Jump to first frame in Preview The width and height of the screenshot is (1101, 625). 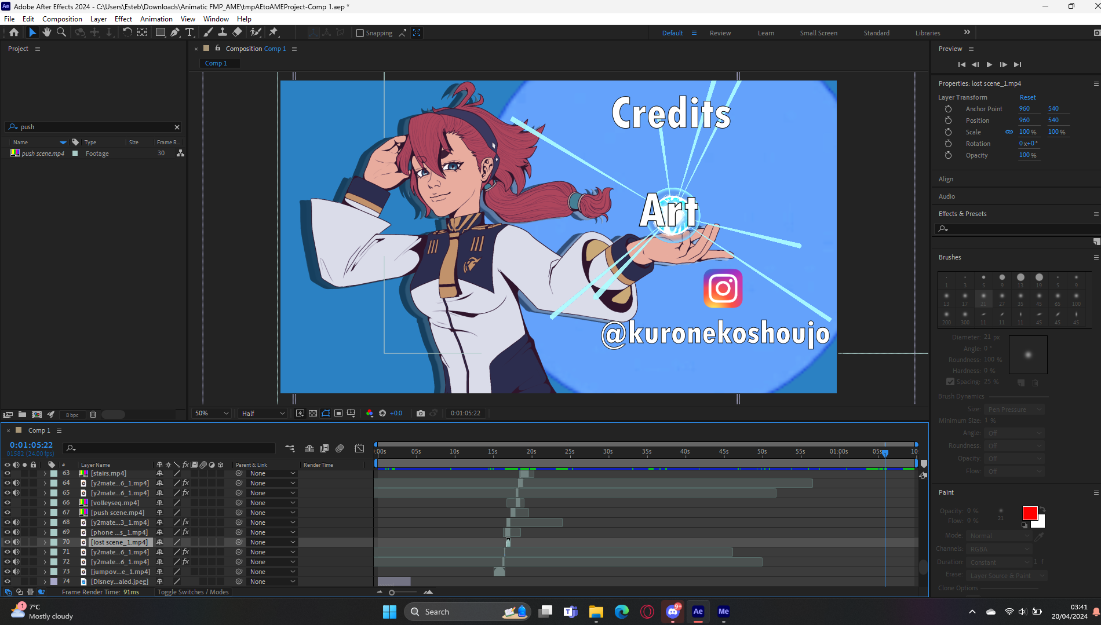click(x=961, y=64)
